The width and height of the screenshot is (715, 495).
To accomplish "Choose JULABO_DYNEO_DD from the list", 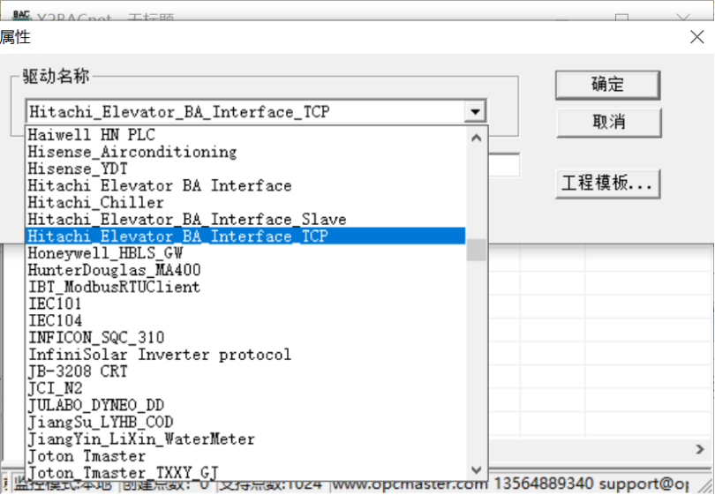I will pos(245,405).
